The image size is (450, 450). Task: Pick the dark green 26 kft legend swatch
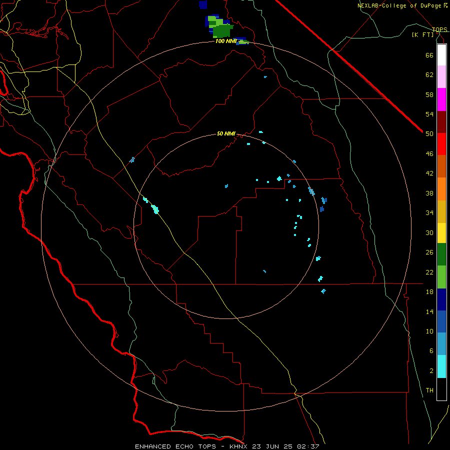[441, 254]
